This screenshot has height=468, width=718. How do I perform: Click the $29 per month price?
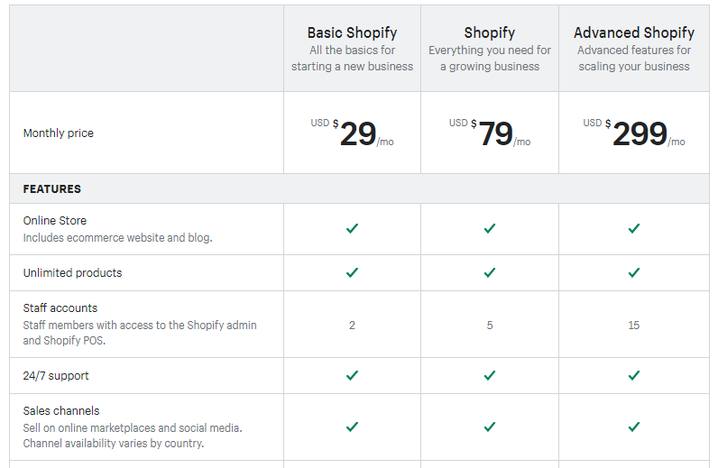point(358,134)
